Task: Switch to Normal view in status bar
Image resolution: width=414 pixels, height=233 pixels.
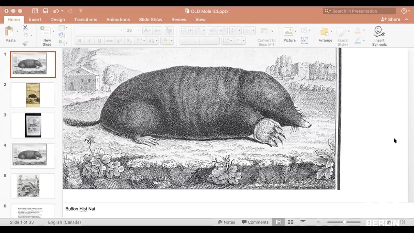Action: point(278,222)
